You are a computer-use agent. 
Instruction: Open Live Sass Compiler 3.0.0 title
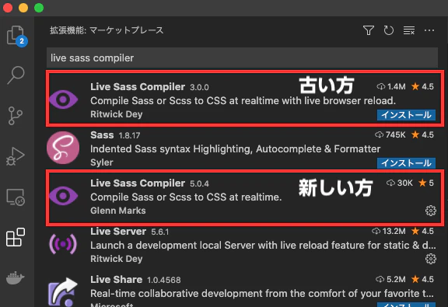[138, 86]
